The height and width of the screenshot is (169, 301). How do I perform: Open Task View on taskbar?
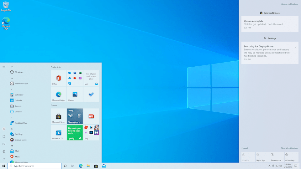pos(73,166)
